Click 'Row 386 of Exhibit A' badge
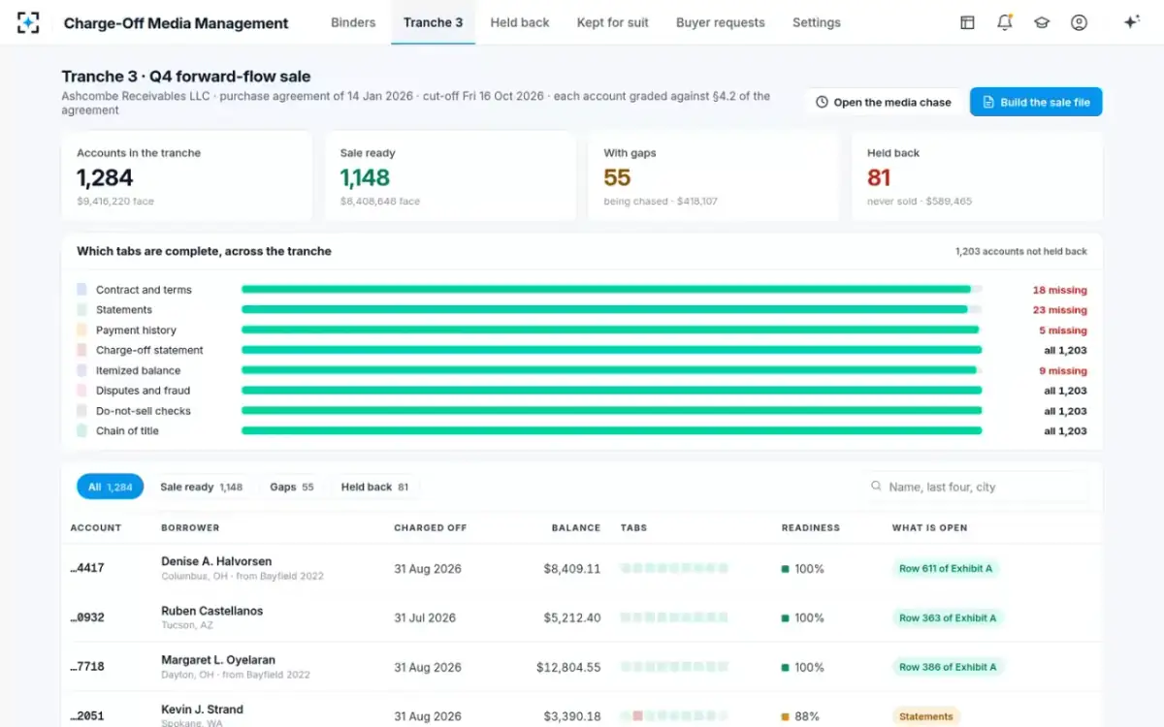This screenshot has width=1164, height=727. tap(946, 667)
